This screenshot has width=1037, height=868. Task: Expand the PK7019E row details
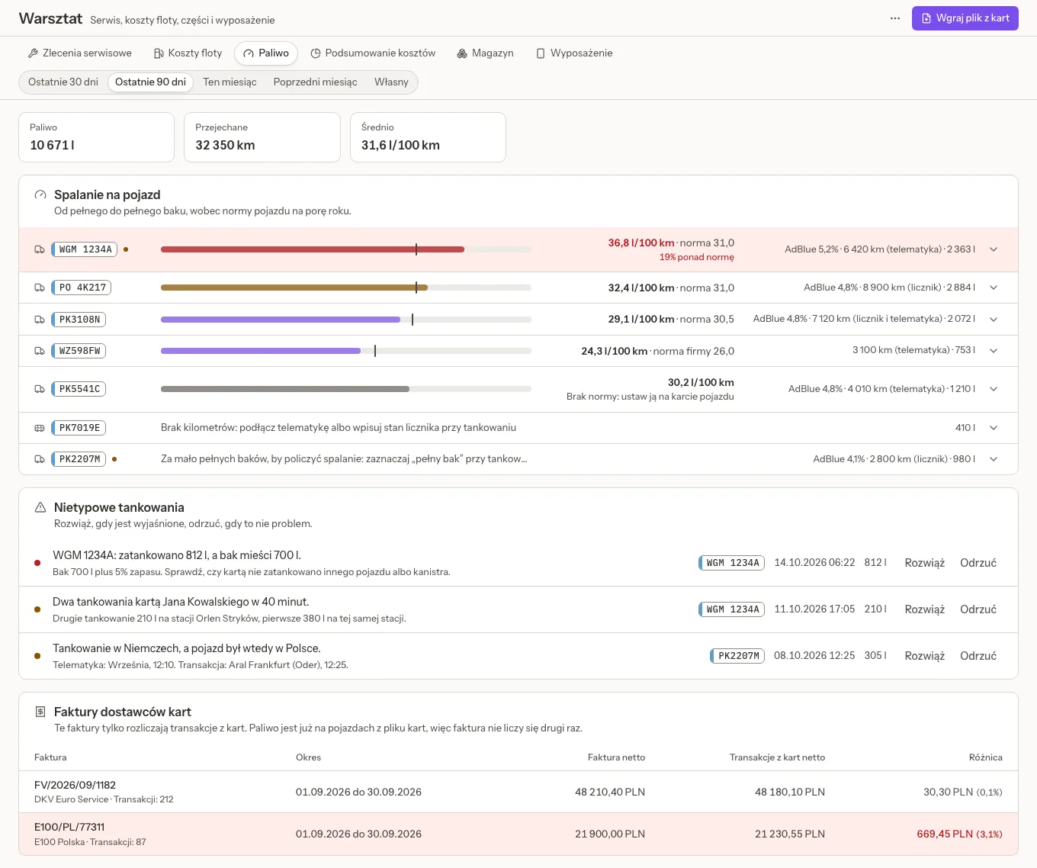(x=994, y=428)
